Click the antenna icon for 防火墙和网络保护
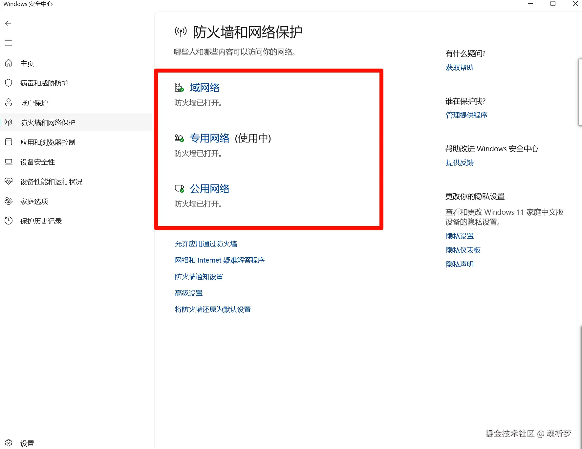This screenshot has height=449, width=582. pyautogui.click(x=9, y=122)
